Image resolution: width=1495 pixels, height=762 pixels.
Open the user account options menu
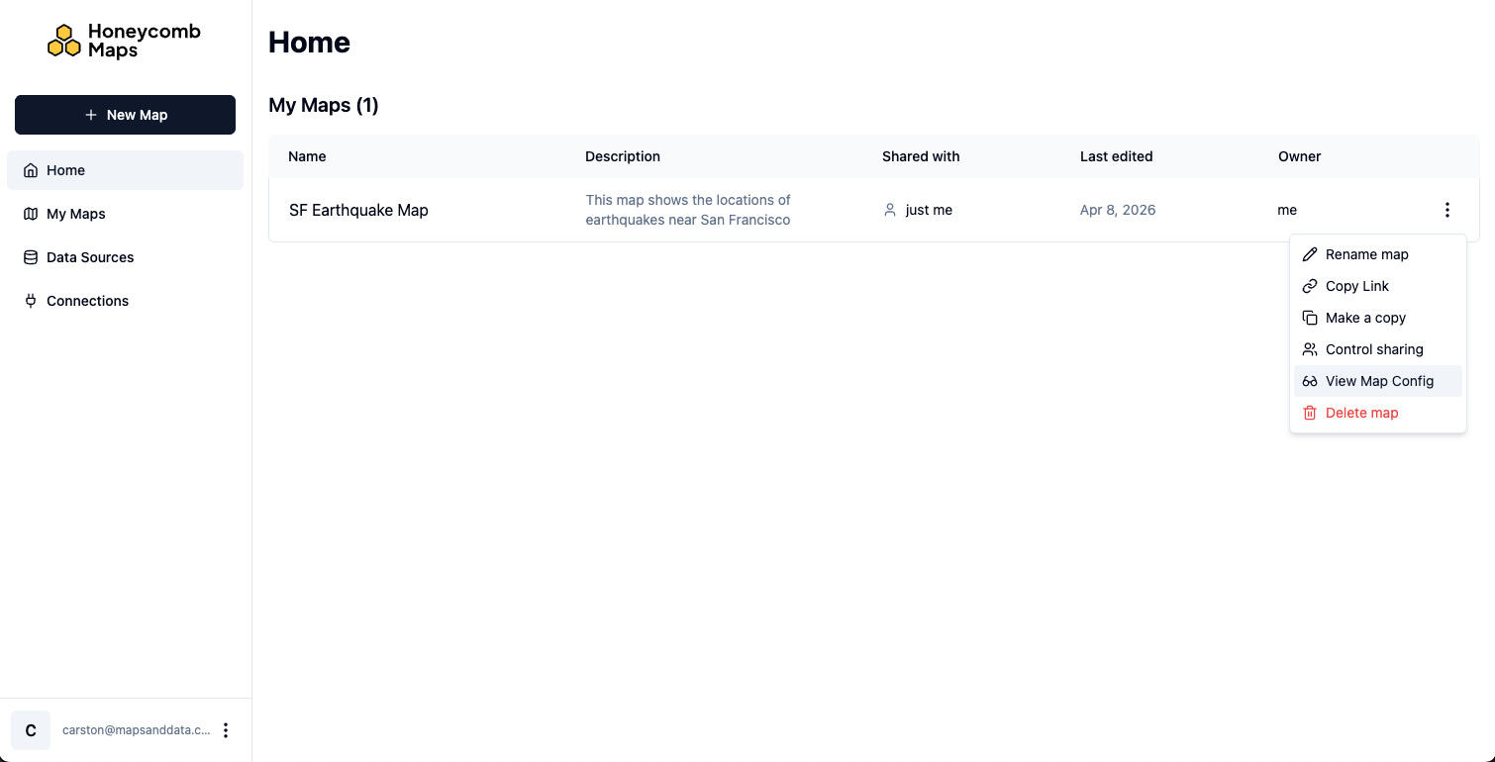pyautogui.click(x=226, y=729)
